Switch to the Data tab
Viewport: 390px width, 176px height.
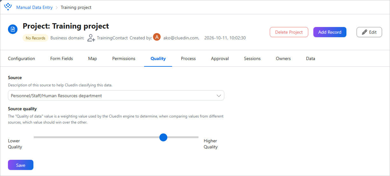[x=310, y=58]
